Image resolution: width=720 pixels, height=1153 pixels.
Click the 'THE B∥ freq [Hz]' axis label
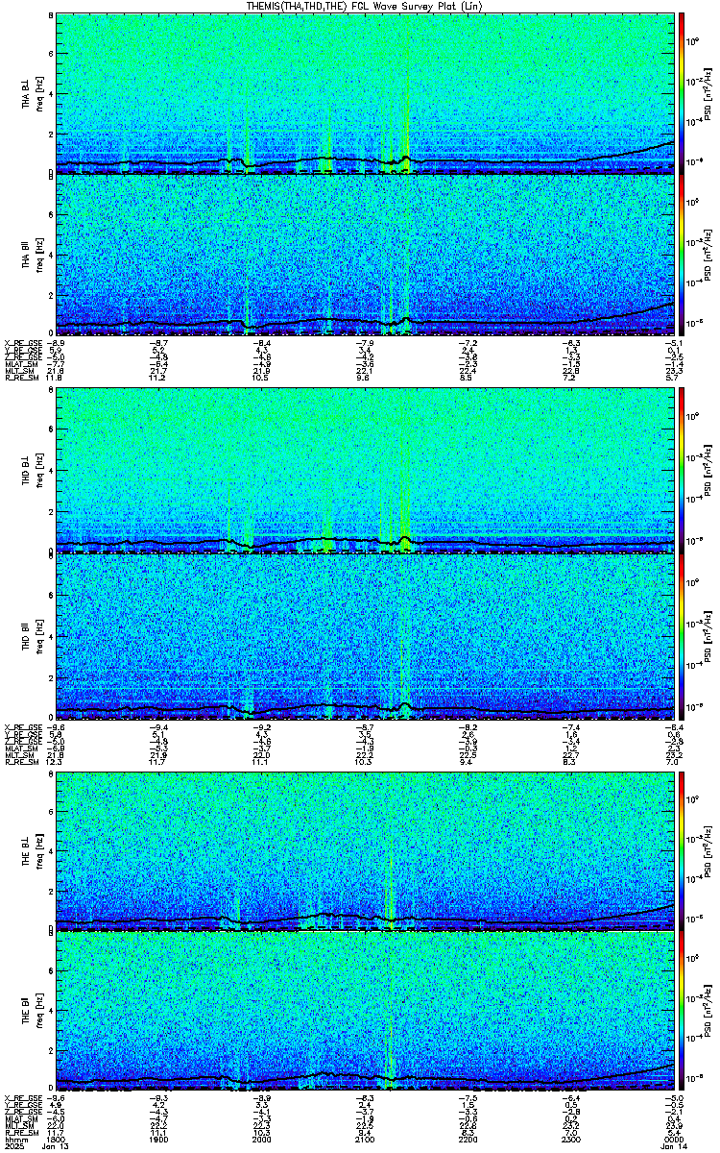tap(31, 1013)
